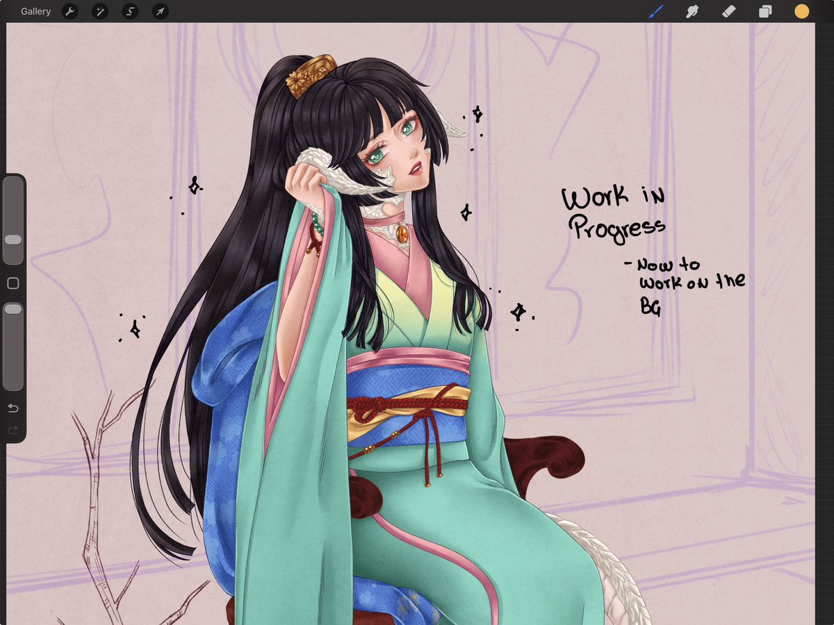Image resolution: width=834 pixels, height=625 pixels.
Task: Open the Actions wrench menu
Action: [69, 12]
